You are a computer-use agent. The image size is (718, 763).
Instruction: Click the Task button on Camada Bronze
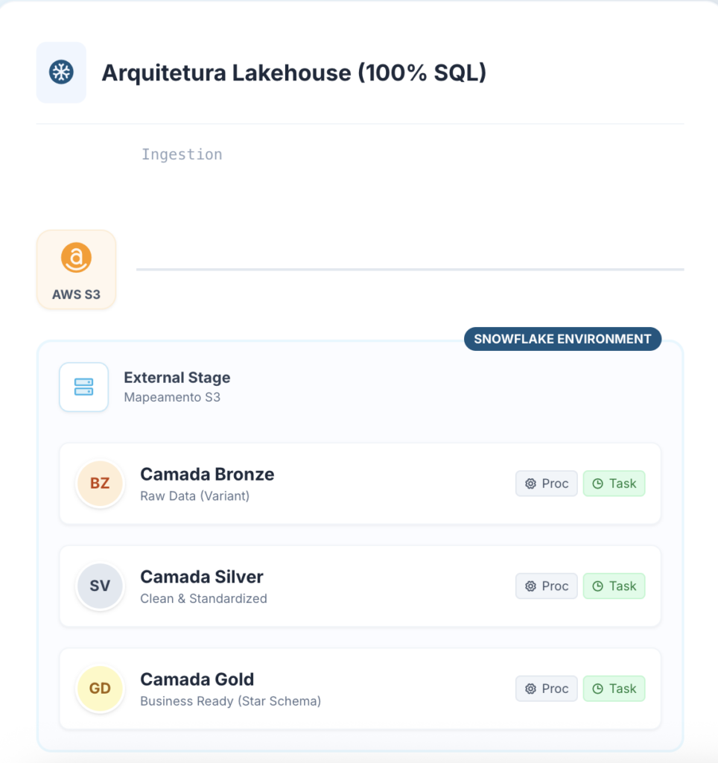614,484
